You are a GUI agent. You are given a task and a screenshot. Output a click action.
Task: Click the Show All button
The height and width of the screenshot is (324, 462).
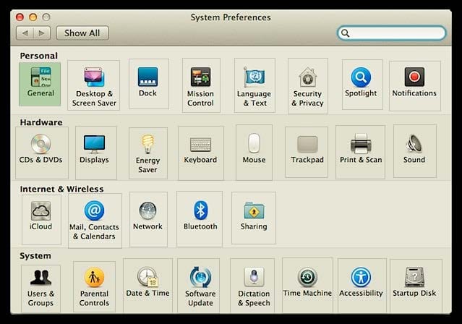pyautogui.click(x=82, y=33)
